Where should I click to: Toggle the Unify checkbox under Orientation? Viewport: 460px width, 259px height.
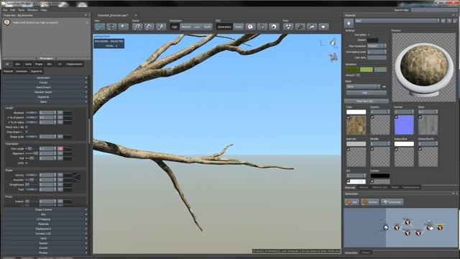(27, 163)
